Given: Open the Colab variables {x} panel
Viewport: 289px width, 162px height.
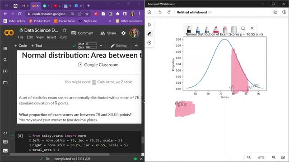Looking at the screenshot, I should (x=5, y=71).
